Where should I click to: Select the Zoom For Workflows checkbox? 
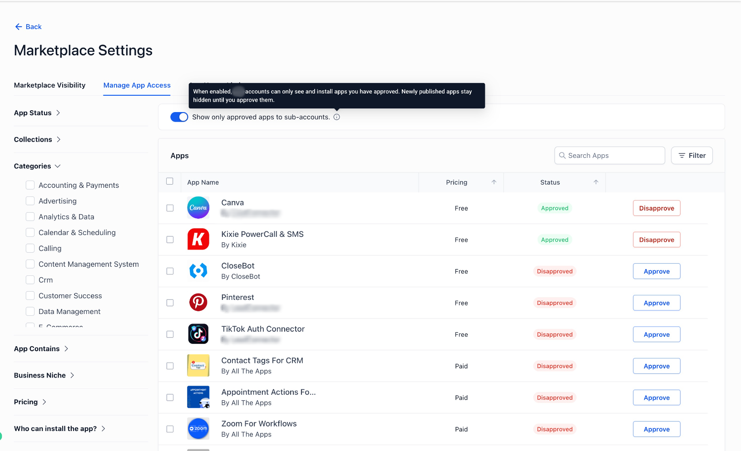pyautogui.click(x=170, y=429)
